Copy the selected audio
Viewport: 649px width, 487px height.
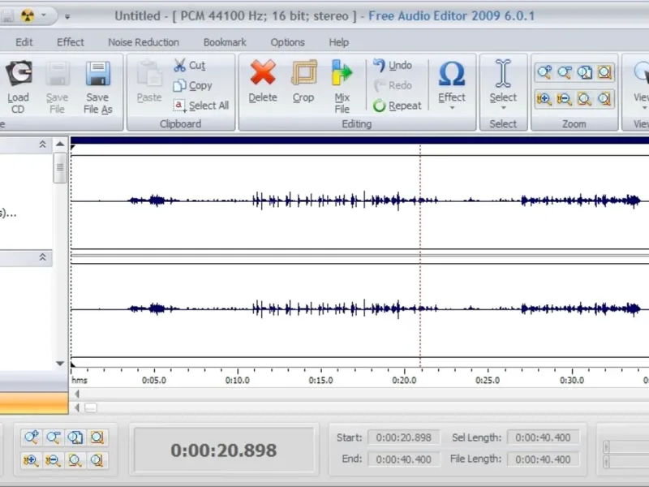click(192, 85)
